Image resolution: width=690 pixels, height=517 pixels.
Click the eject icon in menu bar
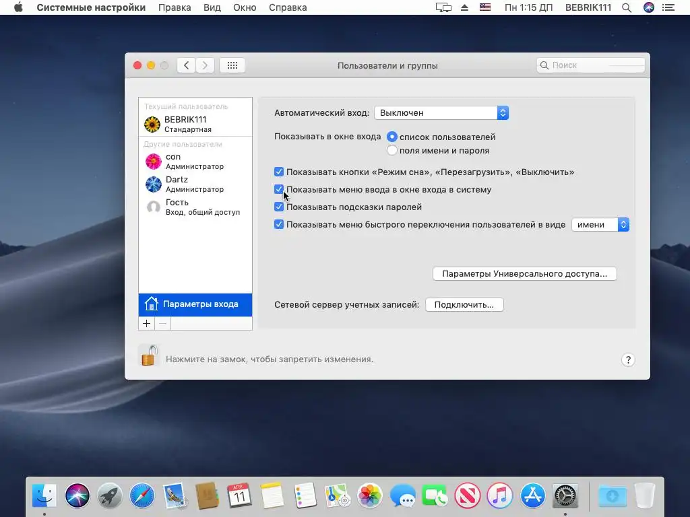click(x=464, y=7)
